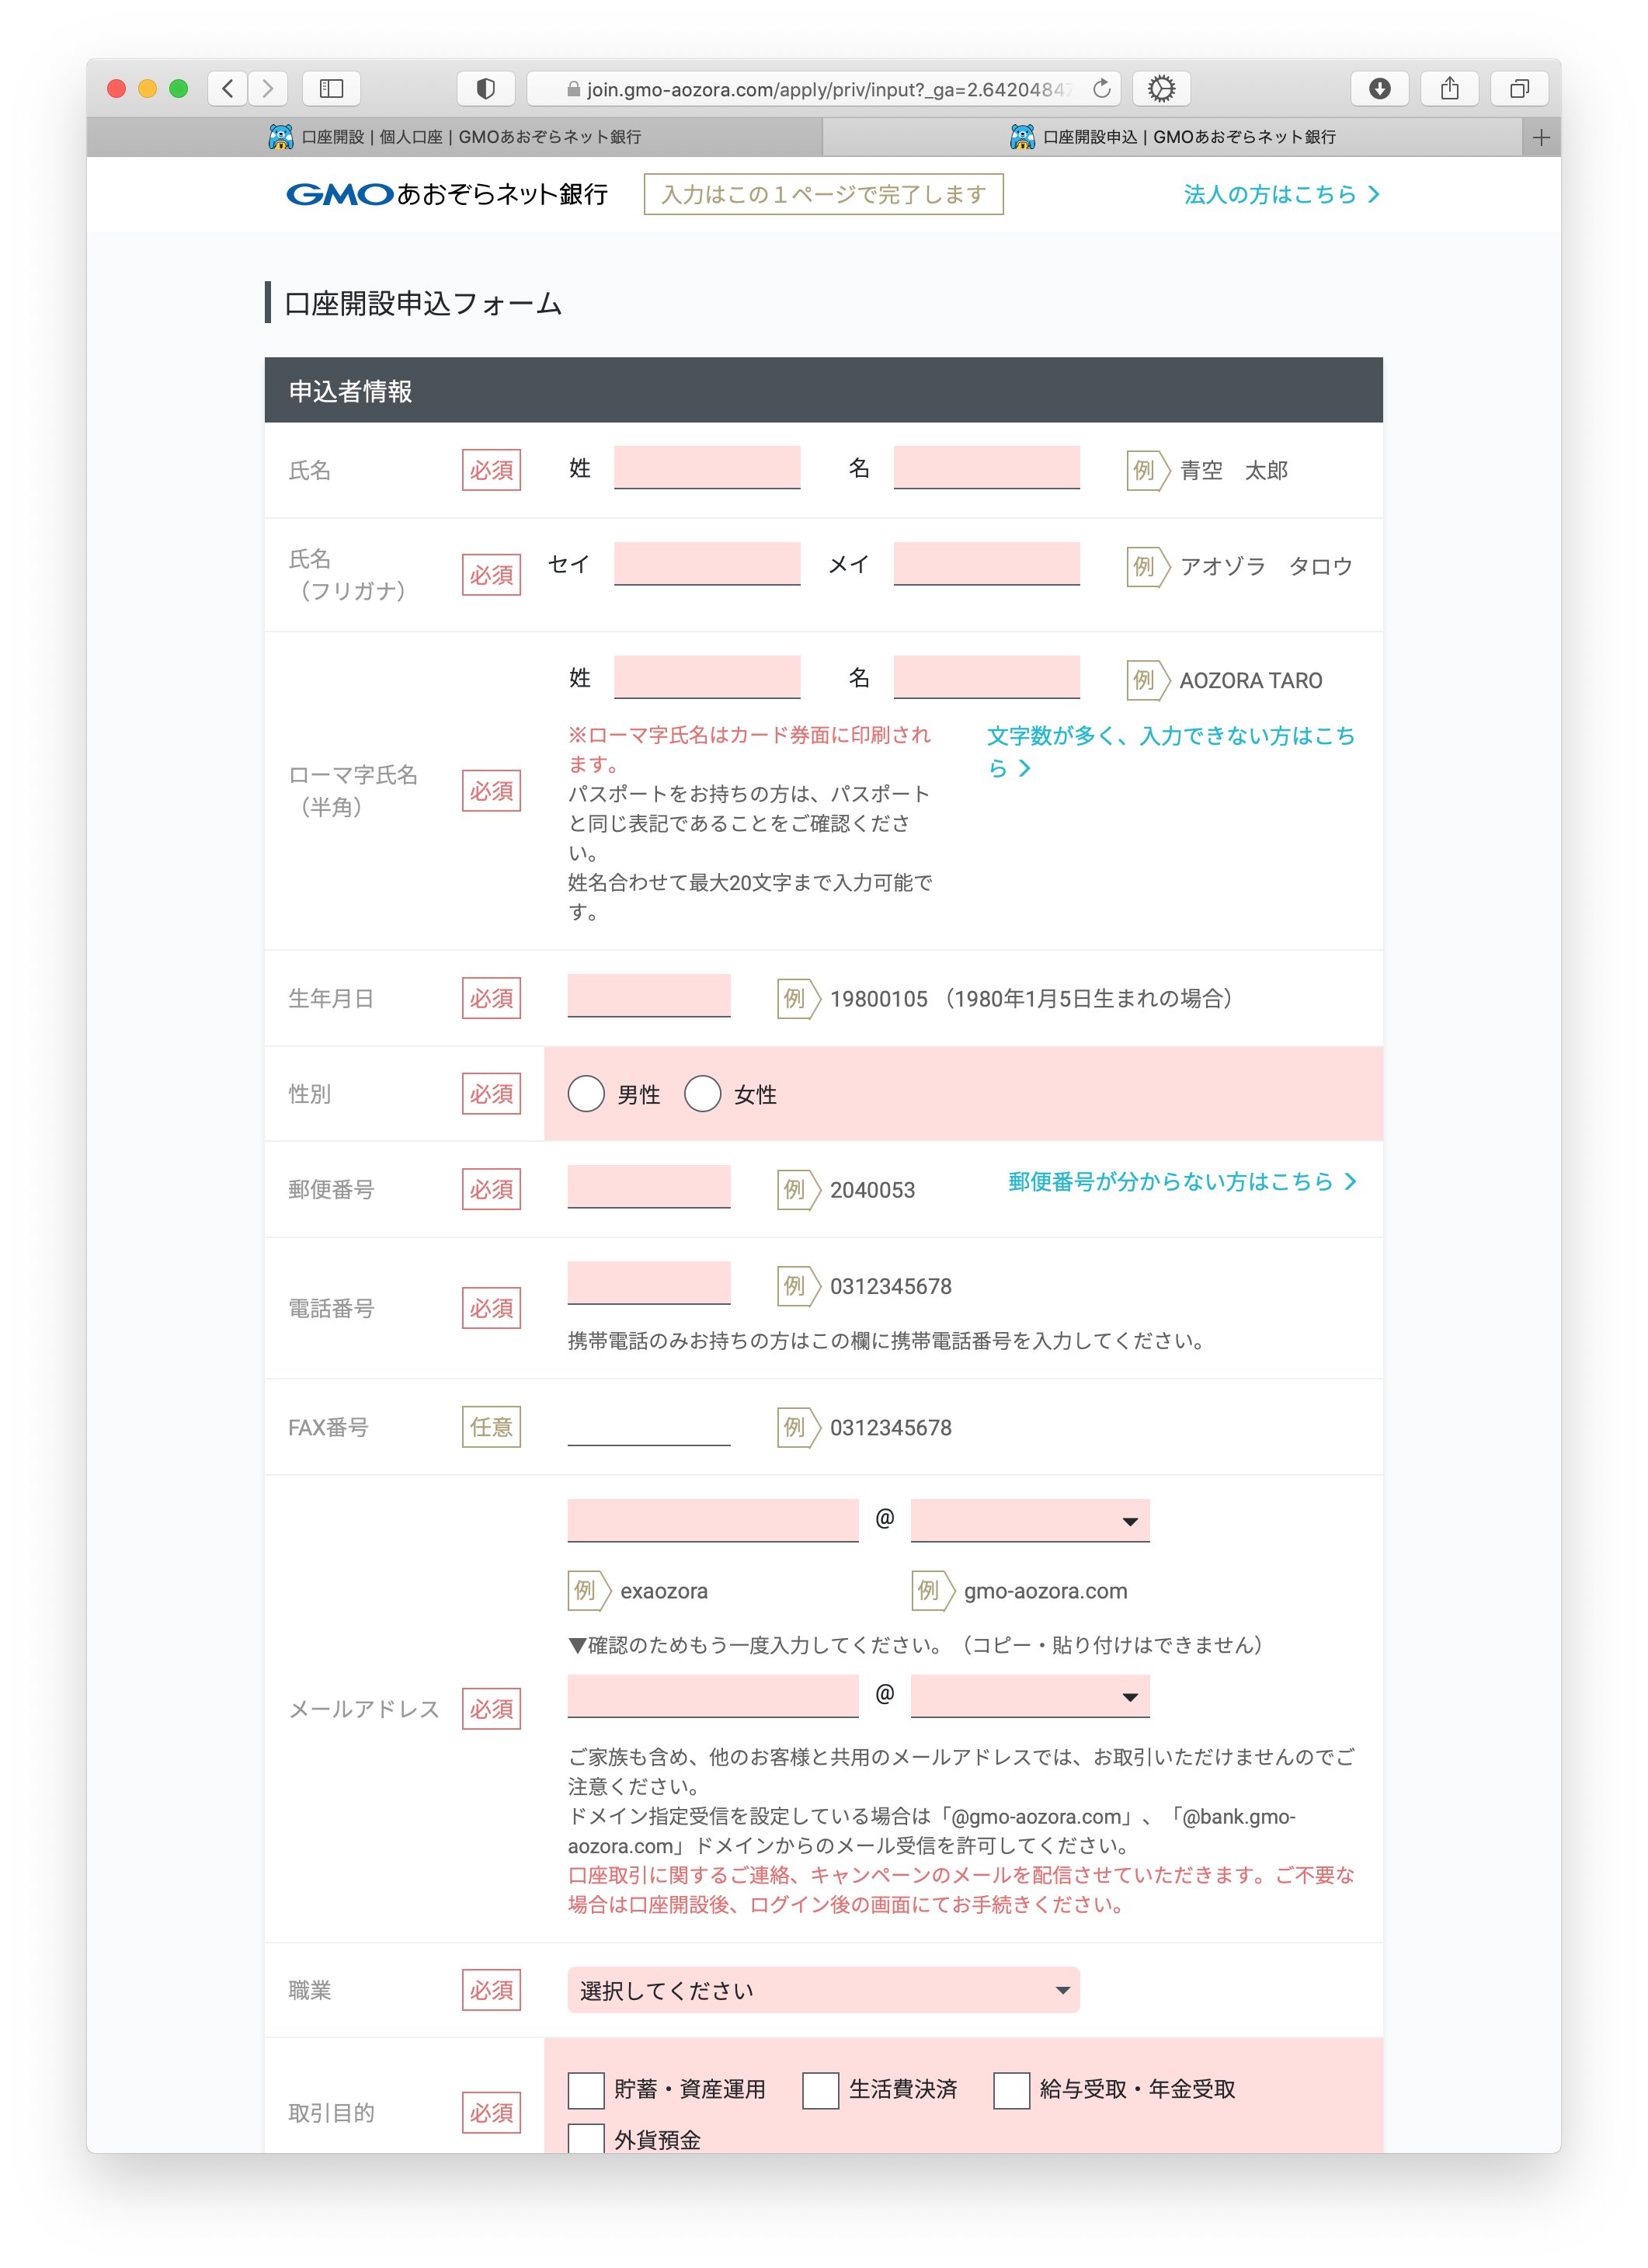The image size is (1648, 2268).
Task: Click confirmation email local-part field
Action: (x=713, y=1696)
